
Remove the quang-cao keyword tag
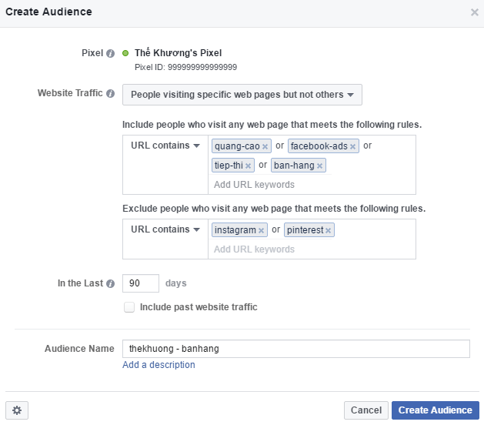pyautogui.click(x=265, y=146)
